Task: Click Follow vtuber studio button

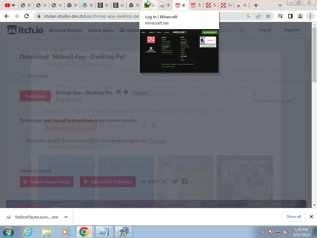Action: click(47, 182)
